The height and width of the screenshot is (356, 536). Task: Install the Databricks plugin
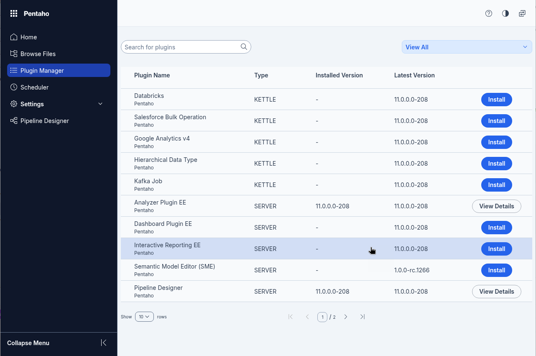pos(496,100)
